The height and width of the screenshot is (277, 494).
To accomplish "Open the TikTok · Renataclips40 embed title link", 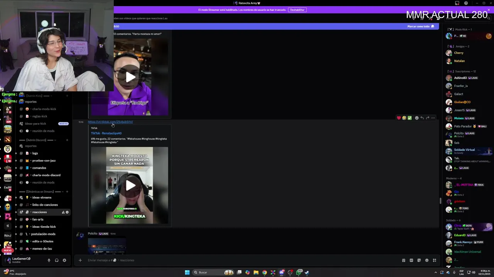I will [106, 133].
